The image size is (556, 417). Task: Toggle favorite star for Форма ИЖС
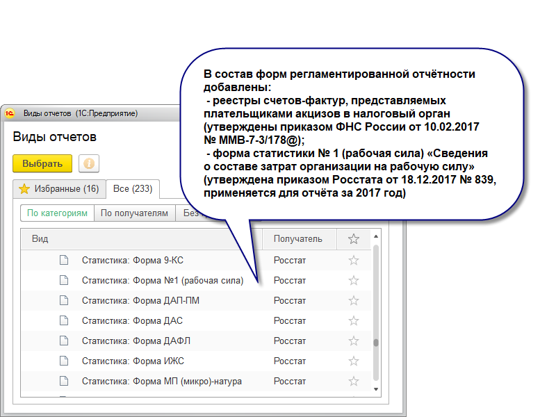(354, 361)
